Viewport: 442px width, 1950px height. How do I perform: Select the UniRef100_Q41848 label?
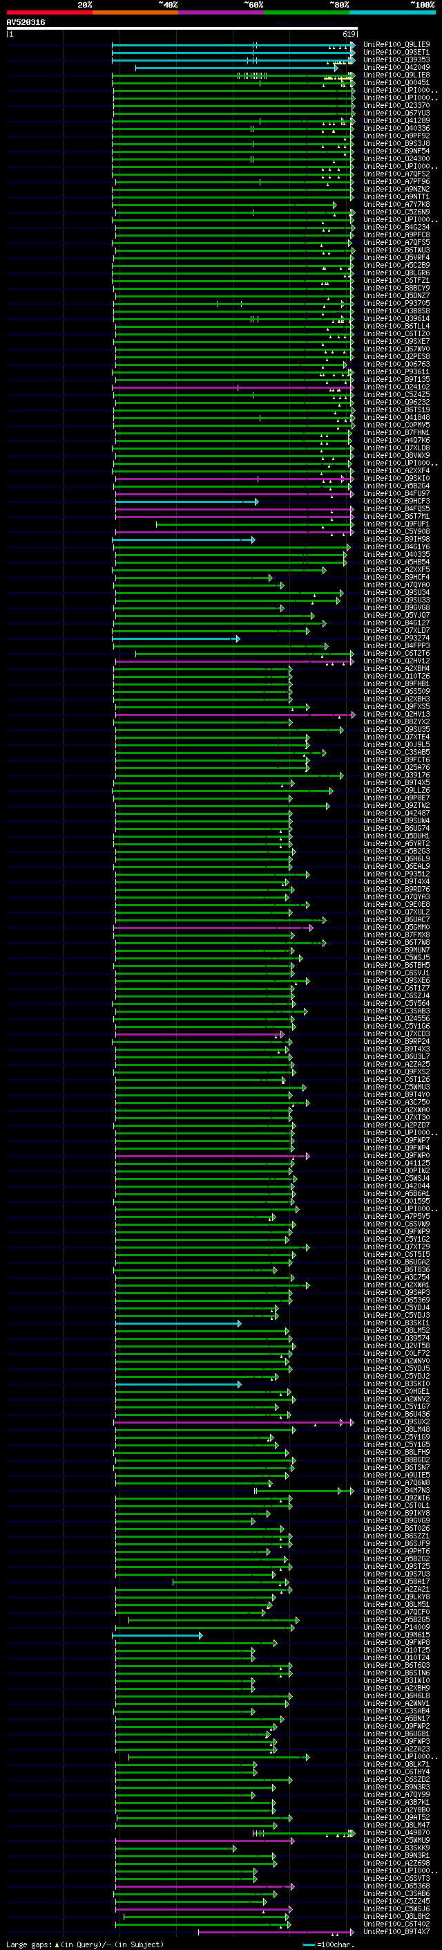click(x=396, y=417)
